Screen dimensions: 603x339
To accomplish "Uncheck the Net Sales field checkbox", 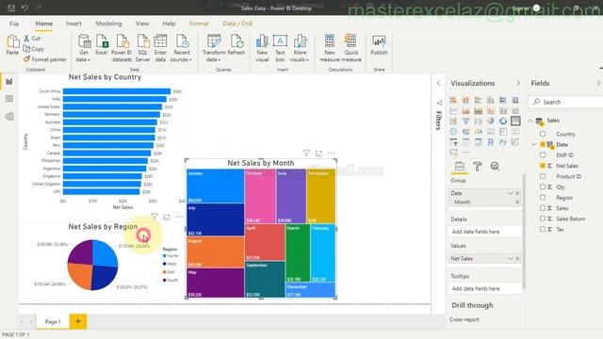I will [543, 166].
